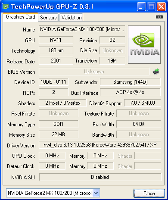Viewport: 168px width, 200px height.
Task: Click the Default Clock 0 MHz field
Action: [x=52, y=166]
